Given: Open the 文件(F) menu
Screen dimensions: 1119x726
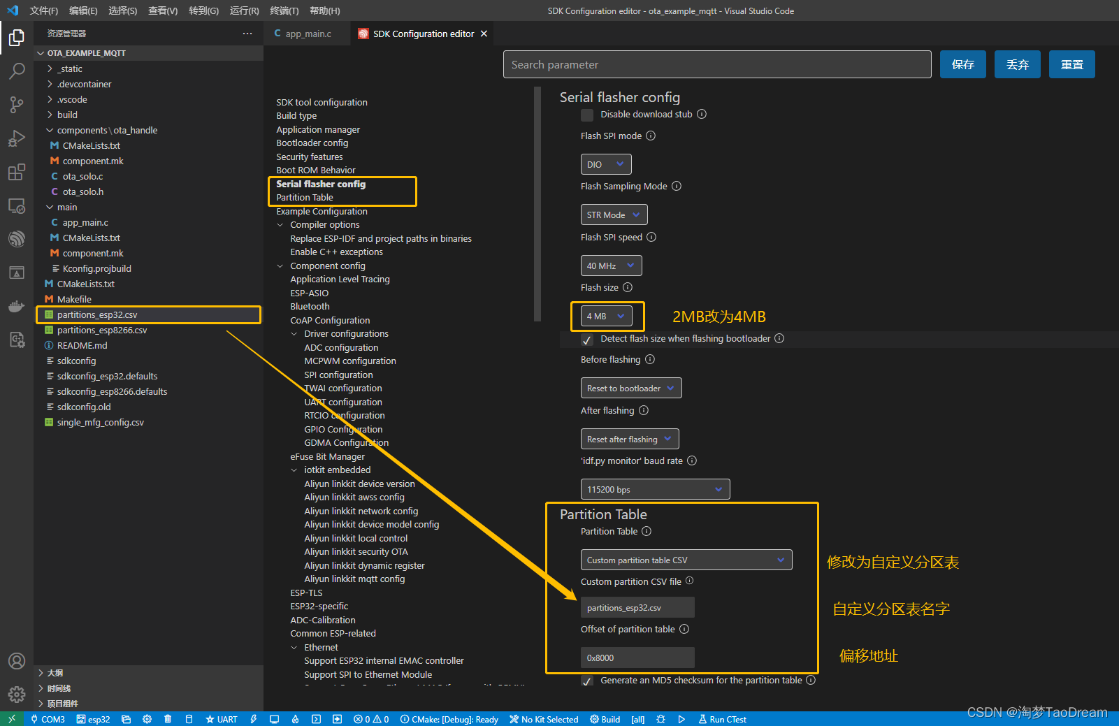Looking at the screenshot, I should coord(44,10).
